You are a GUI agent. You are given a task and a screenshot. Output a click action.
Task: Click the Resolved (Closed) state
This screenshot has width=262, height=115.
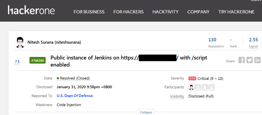point(75,78)
